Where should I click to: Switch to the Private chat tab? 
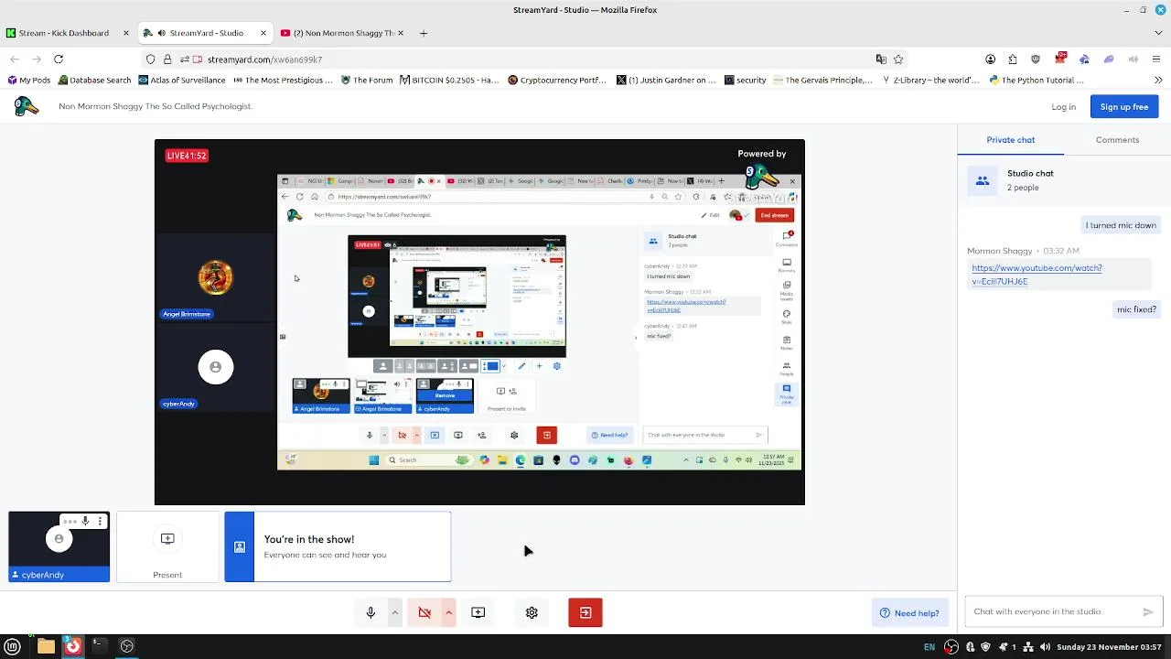tap(1010, 140)
